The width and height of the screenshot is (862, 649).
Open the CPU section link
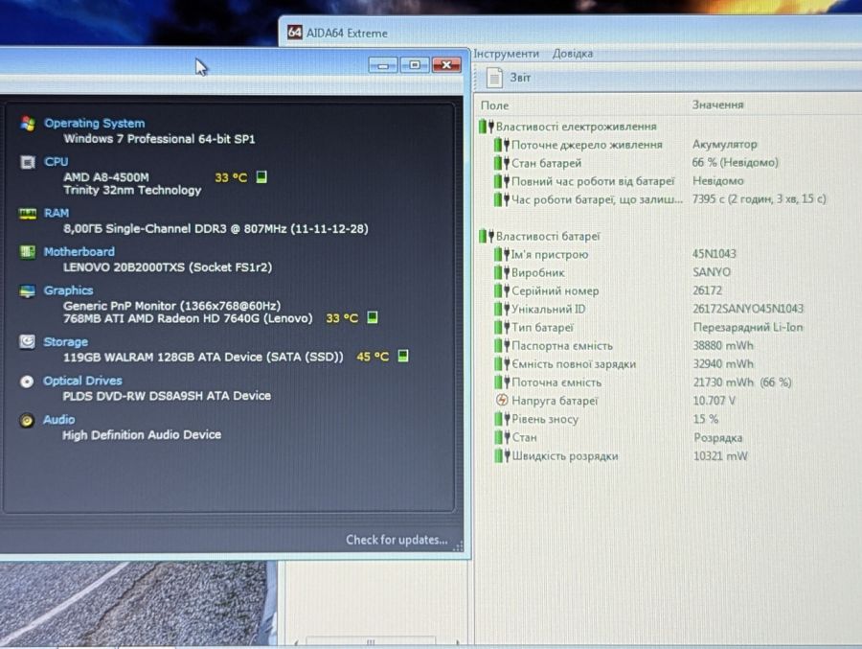tap(57, 162)
